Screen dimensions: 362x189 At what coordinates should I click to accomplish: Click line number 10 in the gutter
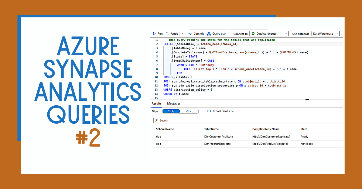[x=156, y=77]
